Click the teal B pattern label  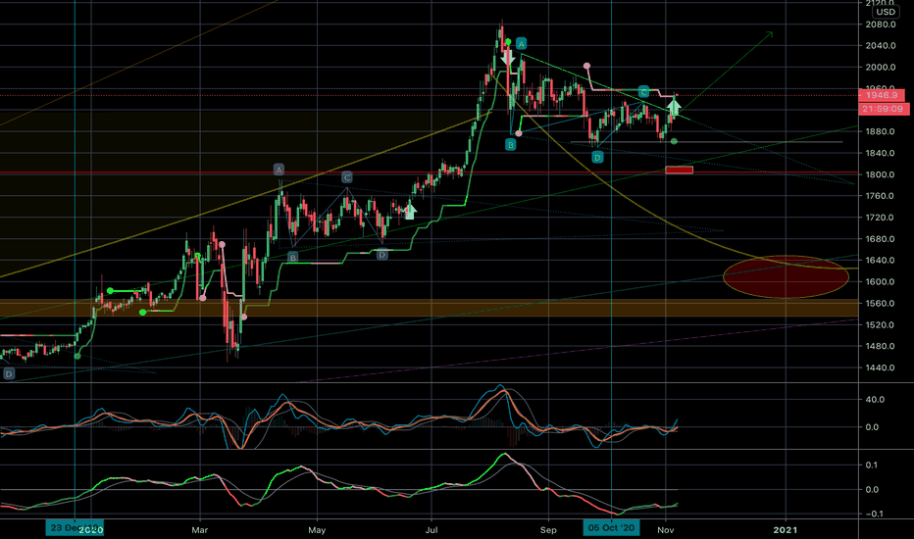[x=511, y=144]
